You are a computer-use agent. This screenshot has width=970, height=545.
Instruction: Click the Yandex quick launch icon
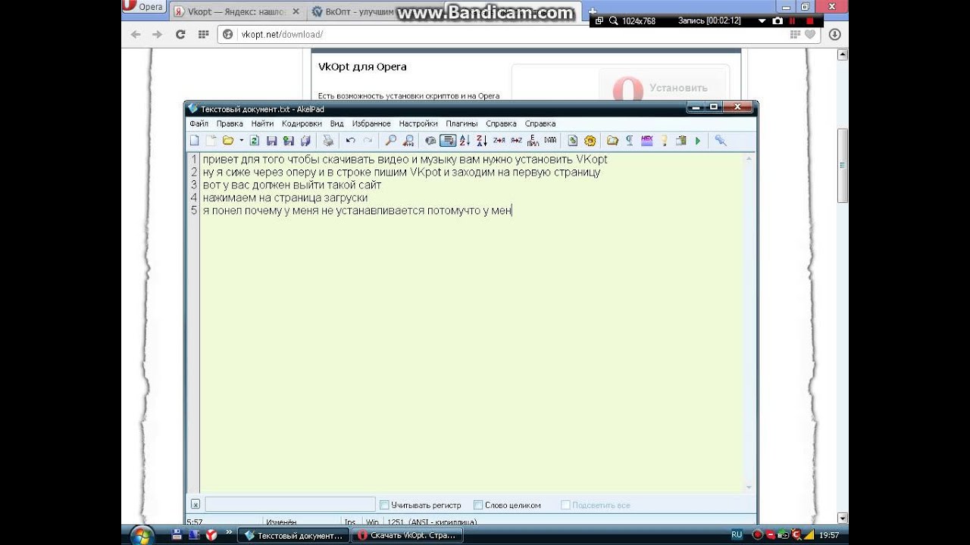tap(211, 534)
